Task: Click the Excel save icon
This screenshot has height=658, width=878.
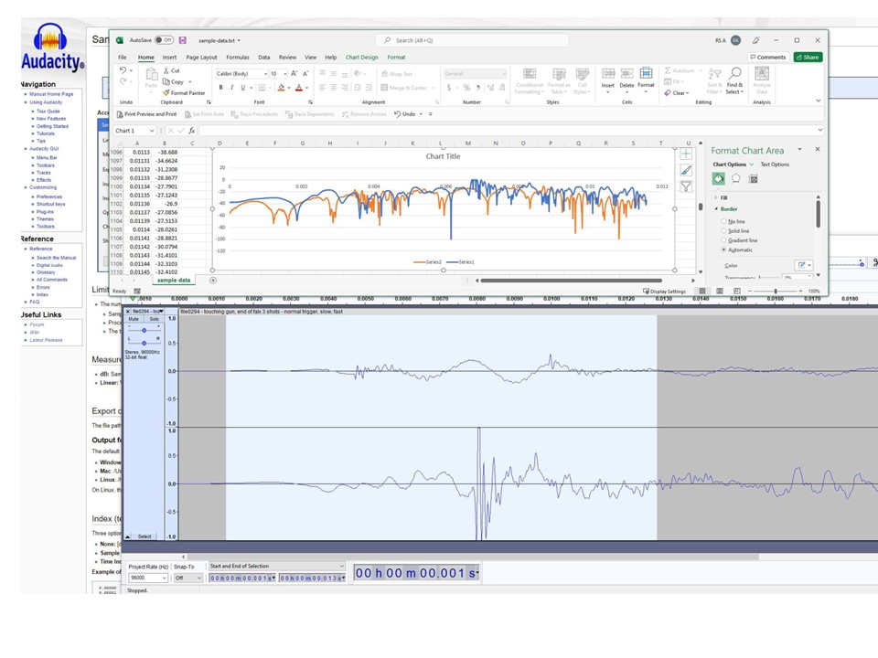Action: tap(183, 40)
